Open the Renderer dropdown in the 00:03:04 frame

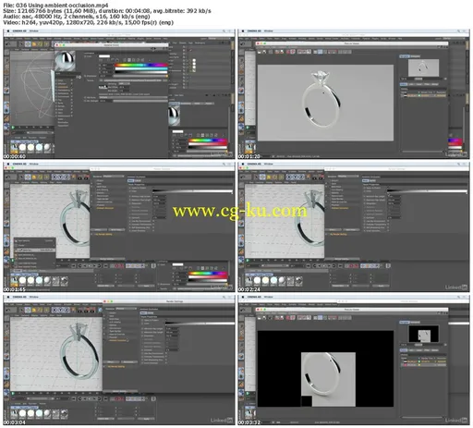point(127,309)
